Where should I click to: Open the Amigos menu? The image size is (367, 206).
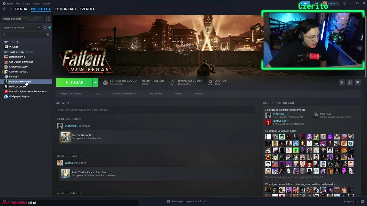coord(26,3)
